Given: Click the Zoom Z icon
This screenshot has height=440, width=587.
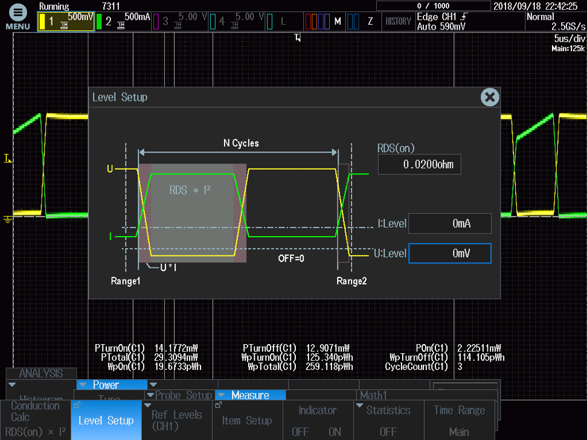Looking at the screenshot, I should [362, 22].
